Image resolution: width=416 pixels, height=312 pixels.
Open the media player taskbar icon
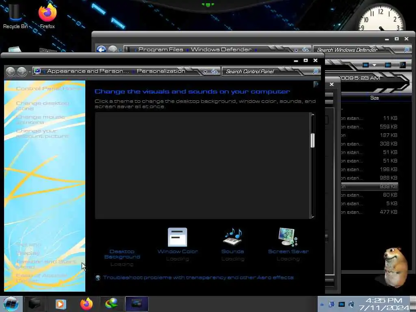pos(61,304)
